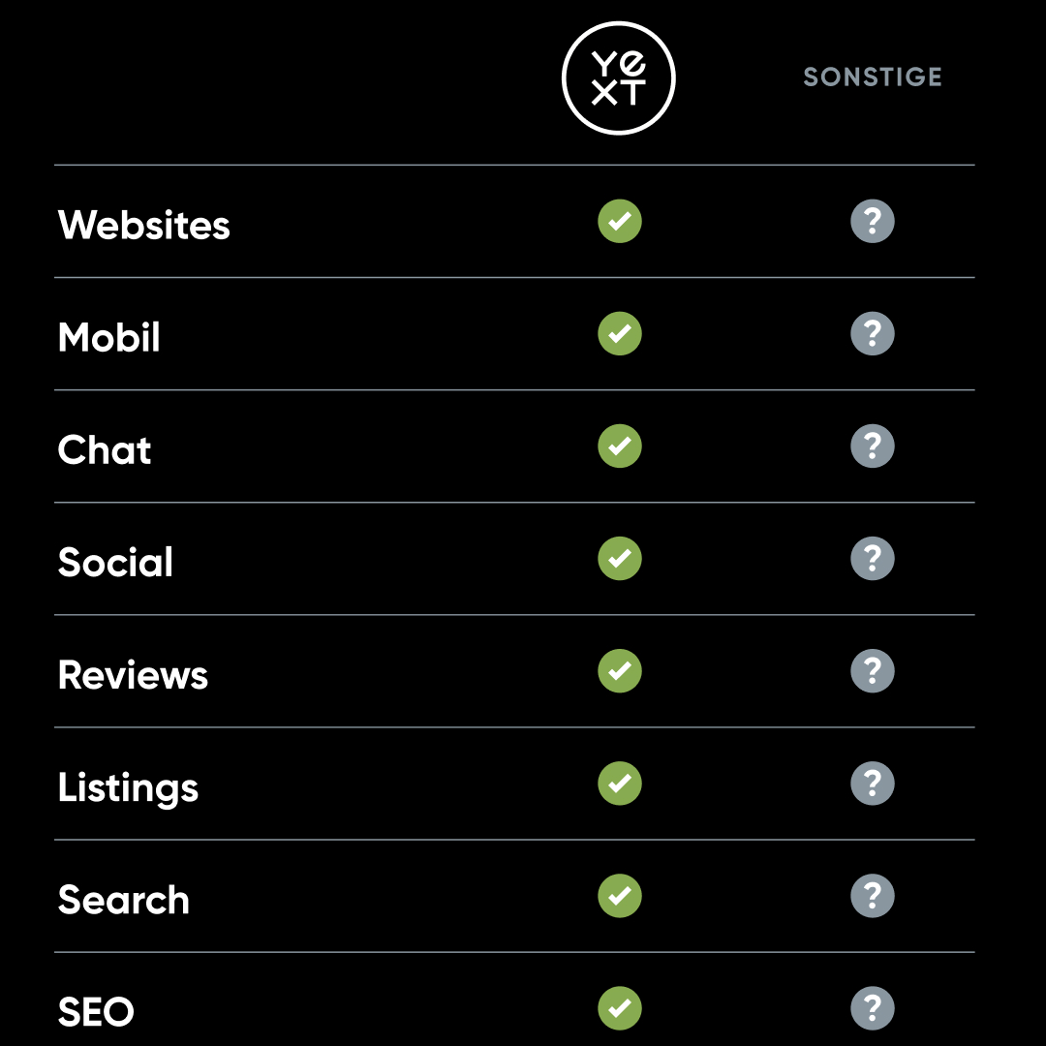Click gray question mark in Chat row
The height and width of the screenshot is (1046, 1046).
[873, 446]
